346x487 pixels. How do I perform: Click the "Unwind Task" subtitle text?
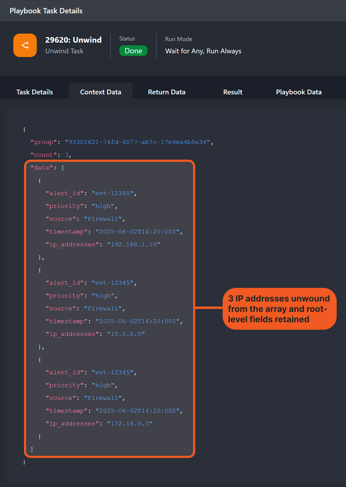click(x=64, y=51)
